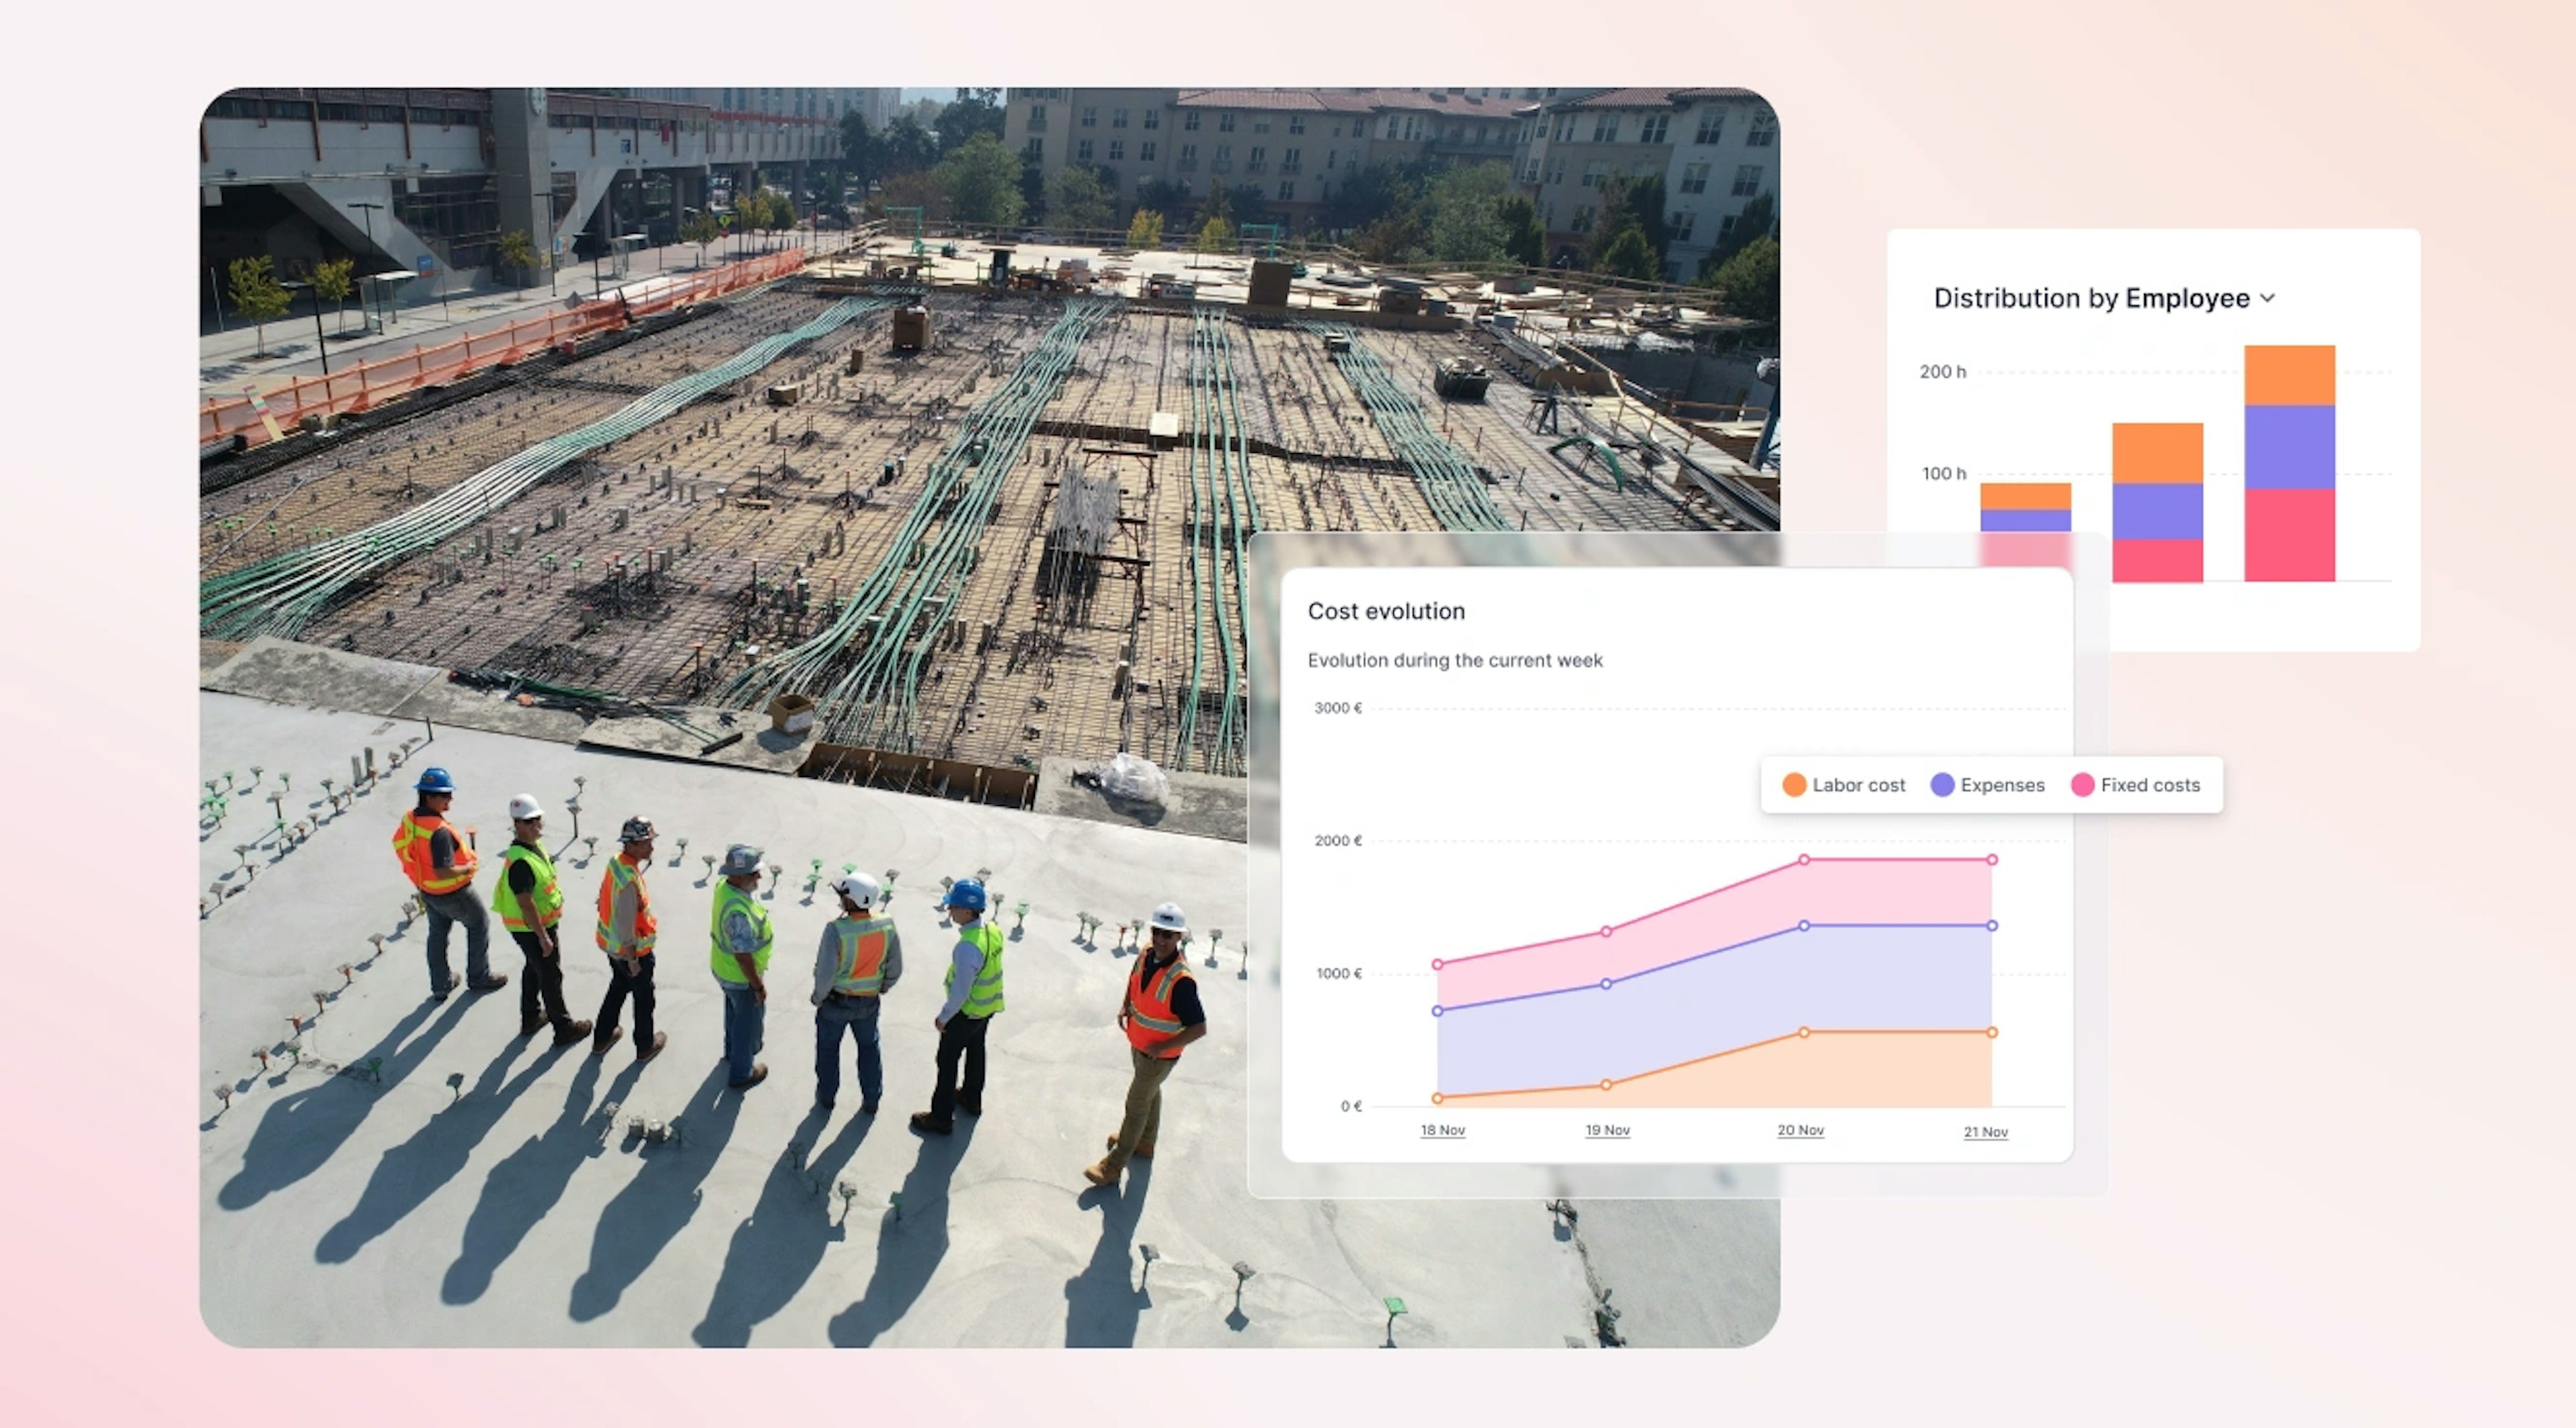
Task: Click the 'Fixed costs' legend label
Action: tap(2150, 785)
